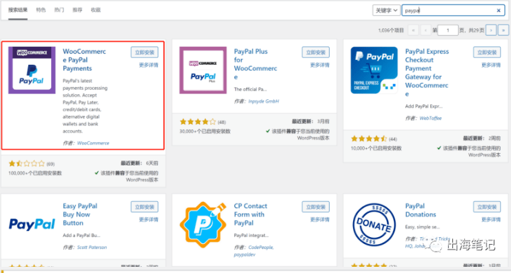Image resolution: width=511 pixels, height=273 pixels.
Task: Open the PayPal Plus for WooCommerce title link
Action: tap(255, 64)
